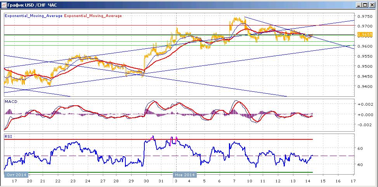Click the MACD +0.002 axis label
This screenshot has width=378, height=187.
click(366, 104)
